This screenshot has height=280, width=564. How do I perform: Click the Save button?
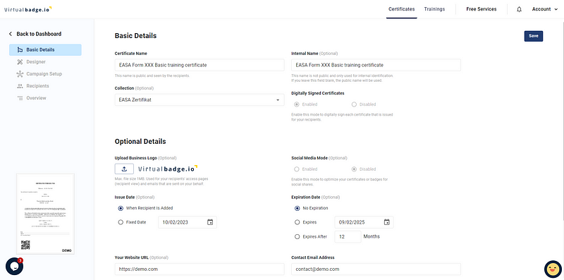[534, 36]
